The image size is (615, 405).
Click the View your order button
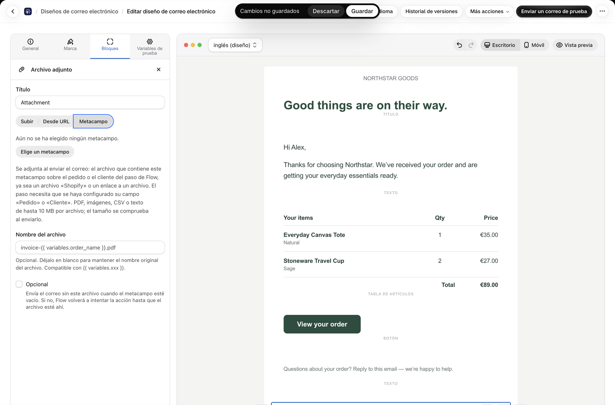322,324
